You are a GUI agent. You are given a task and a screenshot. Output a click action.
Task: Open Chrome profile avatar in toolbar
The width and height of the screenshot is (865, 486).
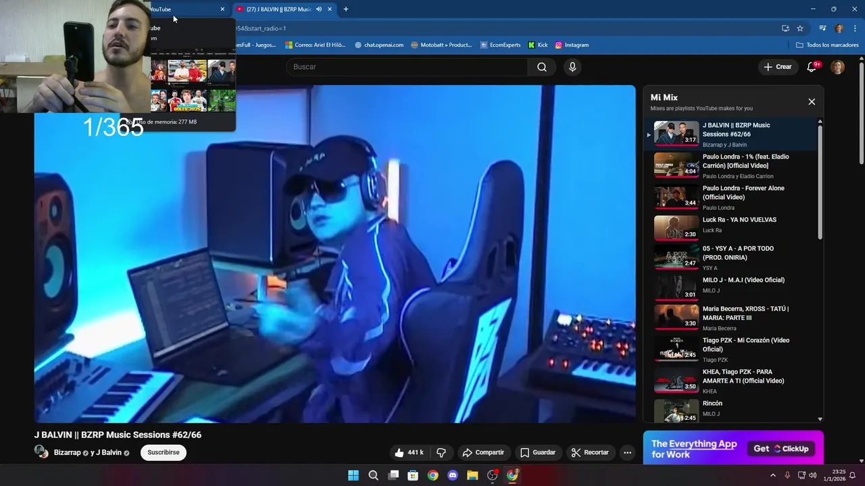coord(839,28)
